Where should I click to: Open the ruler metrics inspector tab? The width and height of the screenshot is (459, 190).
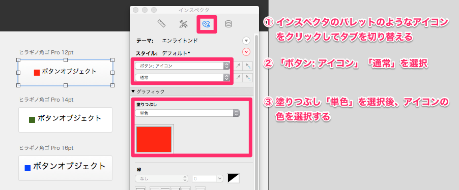tap(162, 24)
